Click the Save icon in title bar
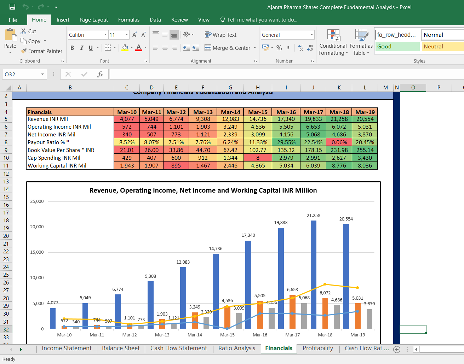 pyautogui.click(x=12, y=7)
